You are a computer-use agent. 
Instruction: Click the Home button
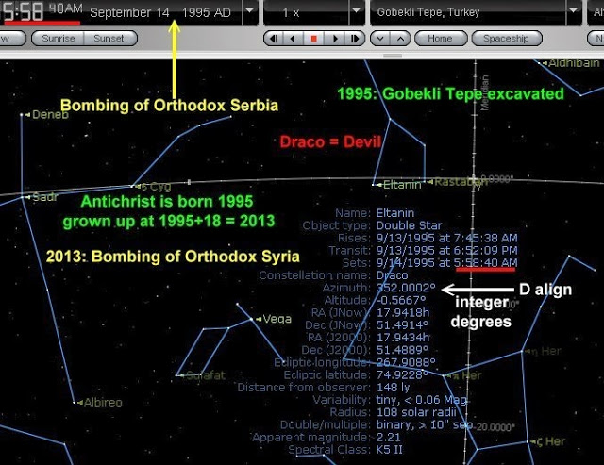pyautogui.click(x=441, y=39)
